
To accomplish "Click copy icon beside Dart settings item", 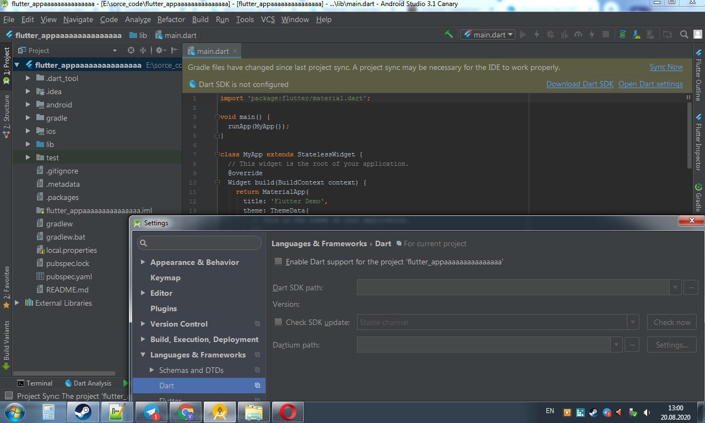I will click(x=257, y=386).
